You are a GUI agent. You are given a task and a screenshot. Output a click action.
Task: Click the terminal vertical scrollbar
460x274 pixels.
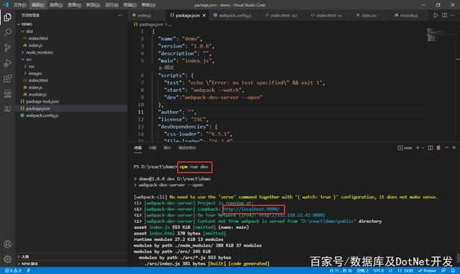point(458,258)
